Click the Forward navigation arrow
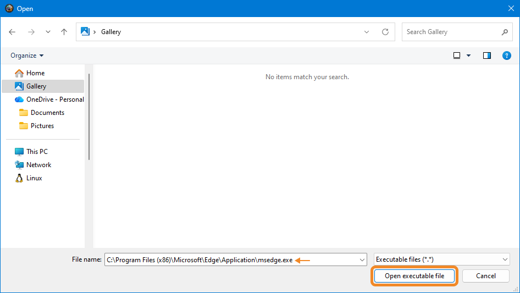Image resolution: width=520 pixels, height=293 pixels. point(31,32)
